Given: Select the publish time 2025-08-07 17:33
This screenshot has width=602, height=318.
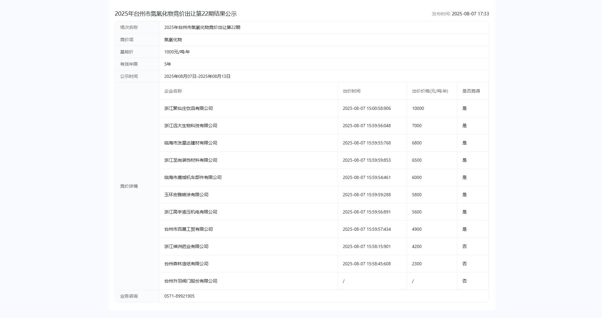Looking at the screenshot, I should point(460,14).
